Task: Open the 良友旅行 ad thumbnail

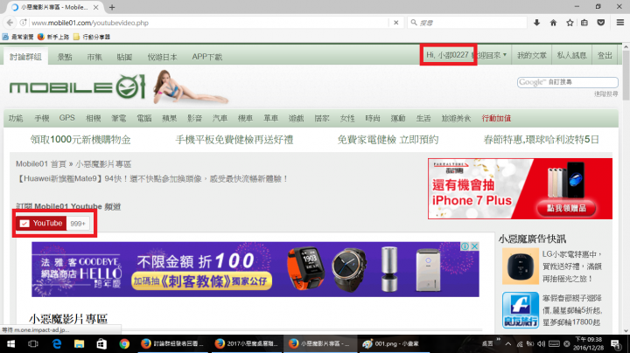Action: [521, 310]
